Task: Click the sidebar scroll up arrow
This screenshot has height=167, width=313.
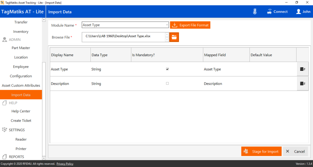Action: pos(44,20)
